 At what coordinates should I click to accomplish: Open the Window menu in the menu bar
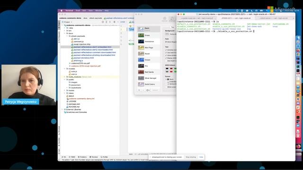coord(98,10)
